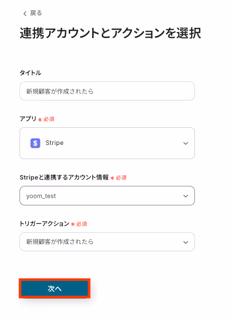Open the アプリ dropdown showing Stripe
This screenshot has height=322, width=232.
tap(107, 143)
